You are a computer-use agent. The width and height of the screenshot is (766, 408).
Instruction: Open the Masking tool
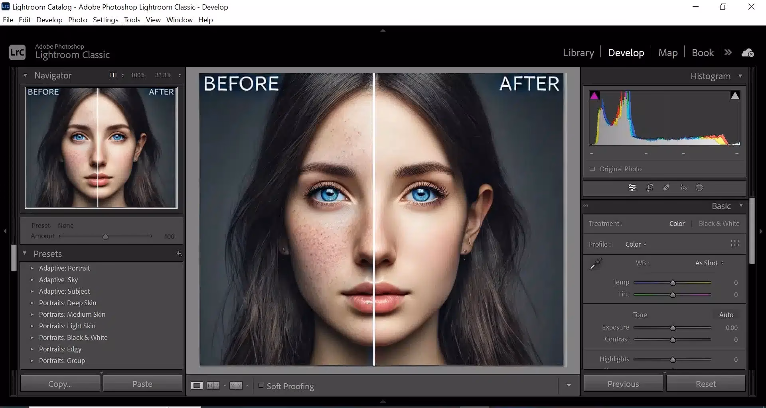point(699,188)
